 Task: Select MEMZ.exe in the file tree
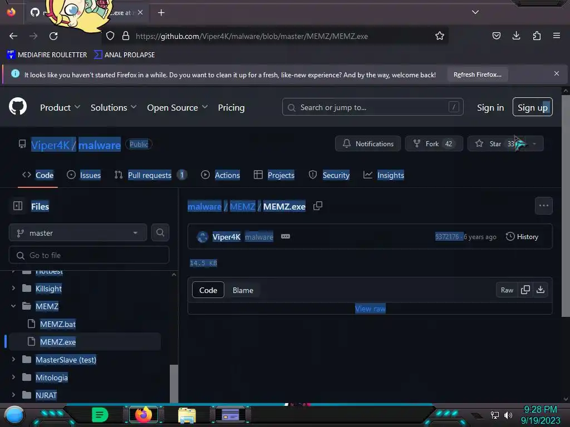point(58,342)
